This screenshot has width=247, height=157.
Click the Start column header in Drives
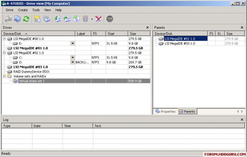[117, 34]
